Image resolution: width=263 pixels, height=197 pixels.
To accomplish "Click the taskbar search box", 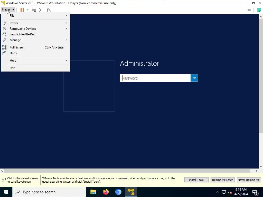I will click(x=49, y=192).
